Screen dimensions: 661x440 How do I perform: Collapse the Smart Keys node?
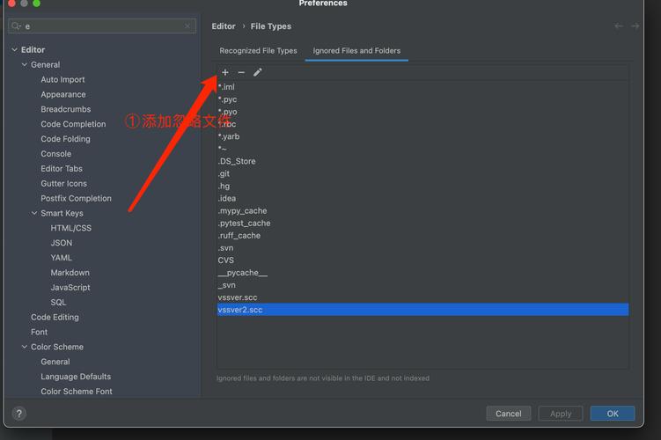coord(34,214)
